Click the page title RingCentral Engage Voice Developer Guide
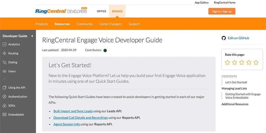Image resolution: width=266 pixels, height=133 pixels. pyautogui.click(x=102, y=40)
